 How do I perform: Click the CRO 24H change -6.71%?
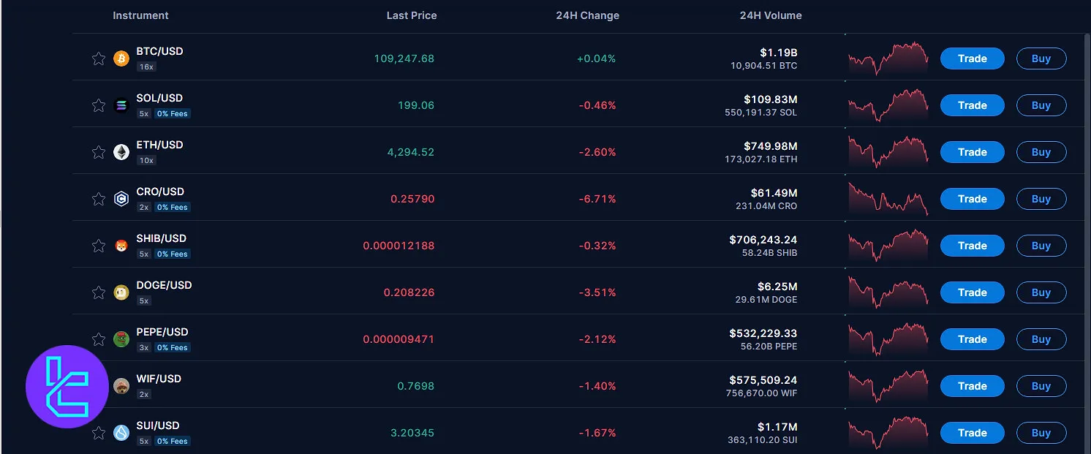598,199
